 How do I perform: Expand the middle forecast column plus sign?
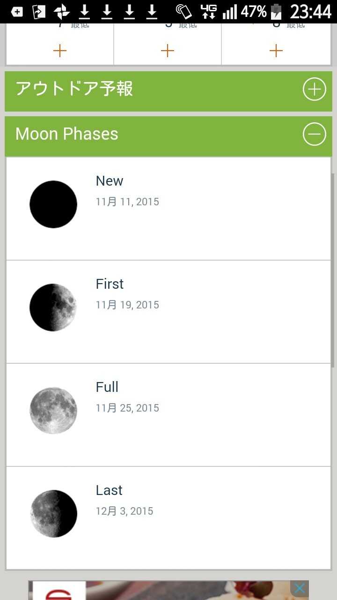[168, 51]
